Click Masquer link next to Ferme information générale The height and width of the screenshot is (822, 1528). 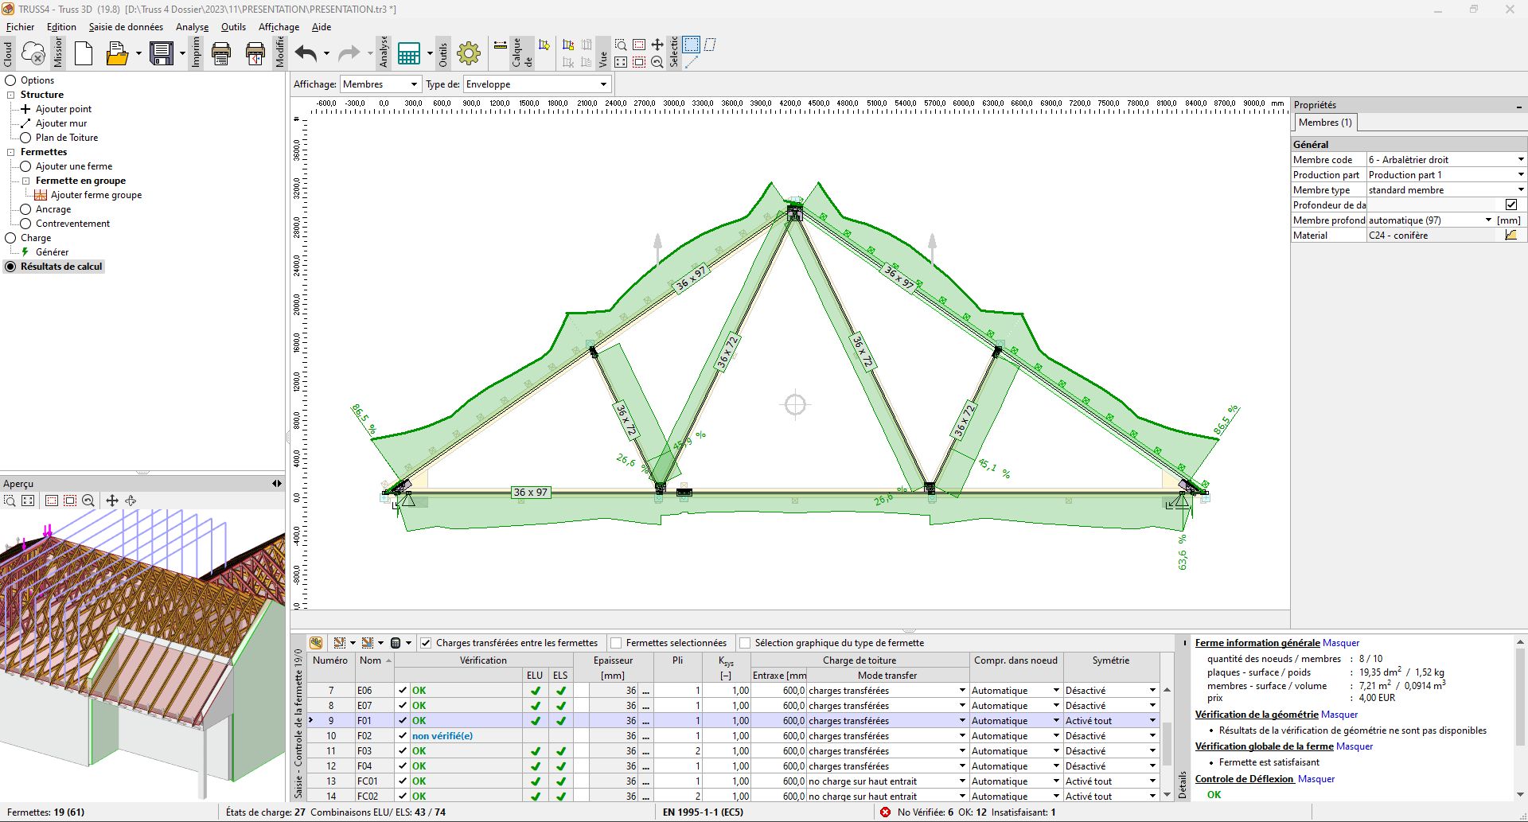1341,643
